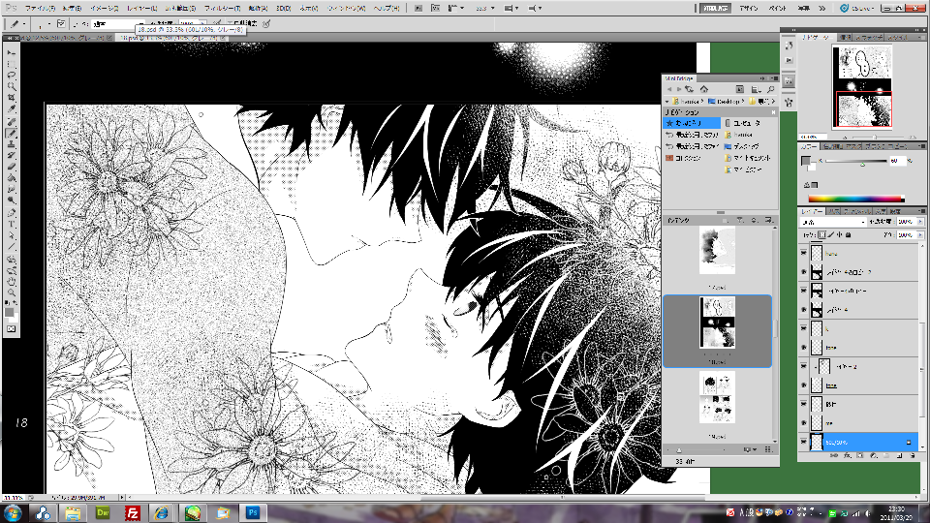The image size is (930, 523).
Task: Toggle lock position in Layers panel
Action: click(x=839, y=234)
